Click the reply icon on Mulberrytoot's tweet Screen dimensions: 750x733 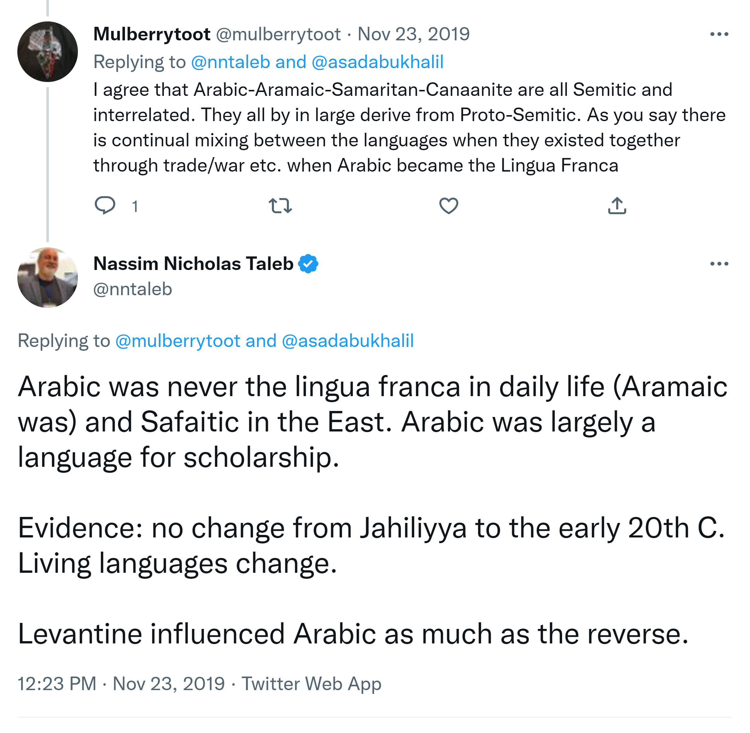(x=105, y=205)
